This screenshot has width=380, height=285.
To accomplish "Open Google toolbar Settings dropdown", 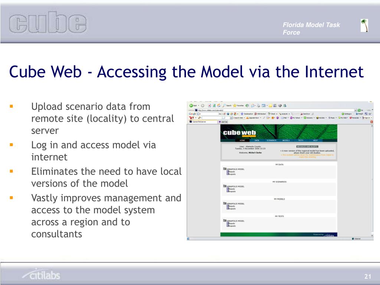I will 347,114.
